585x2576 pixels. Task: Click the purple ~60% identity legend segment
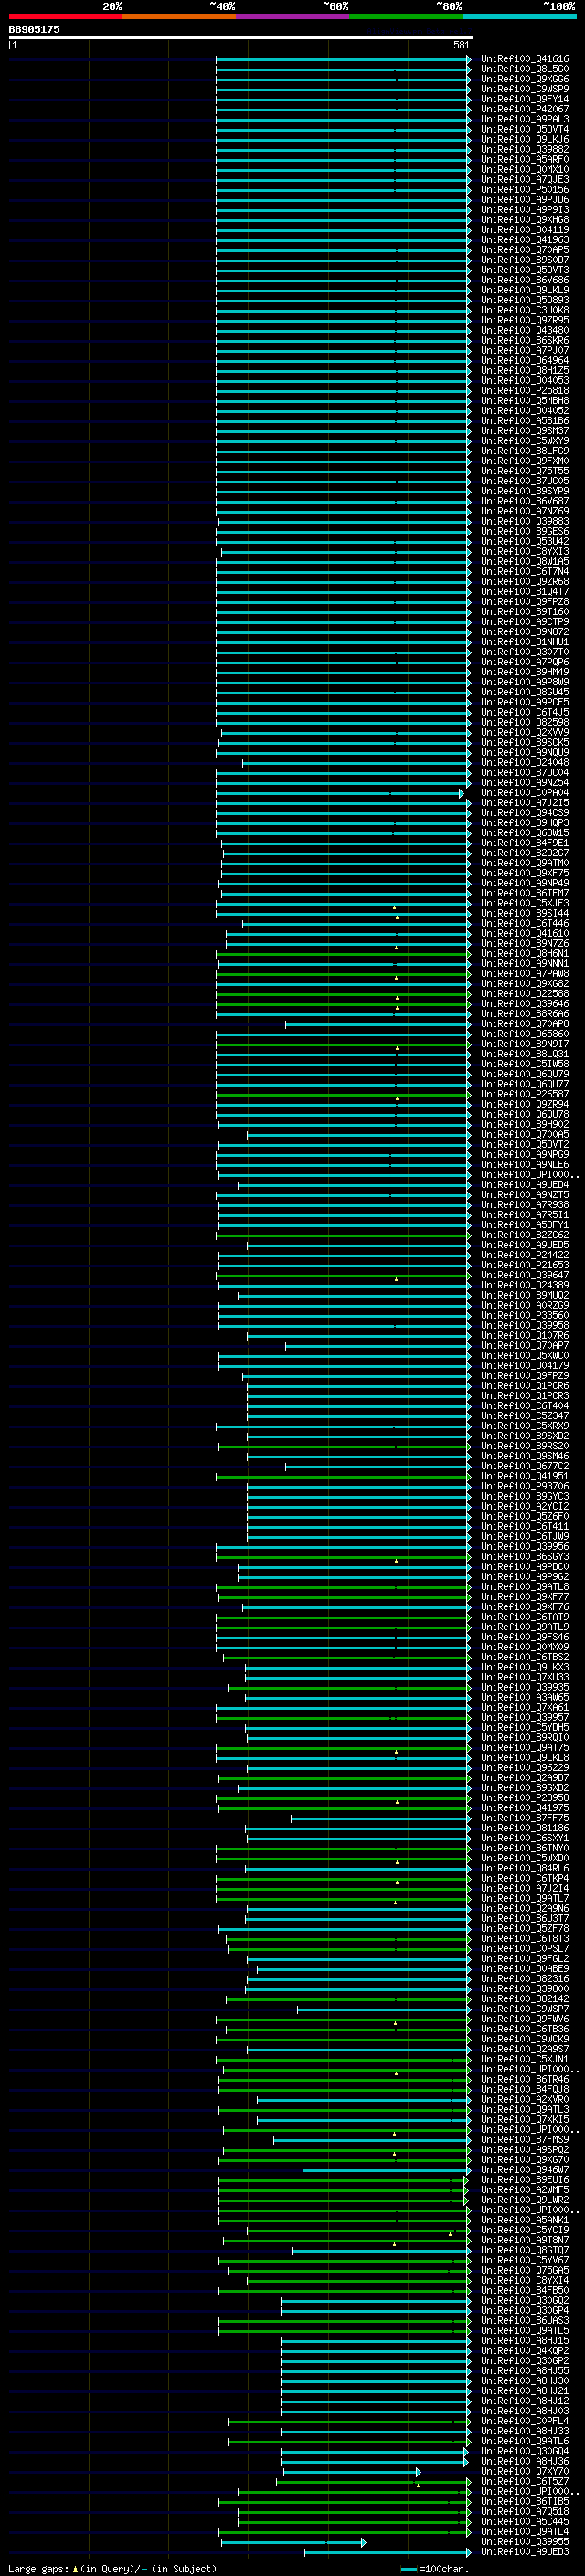293,16
